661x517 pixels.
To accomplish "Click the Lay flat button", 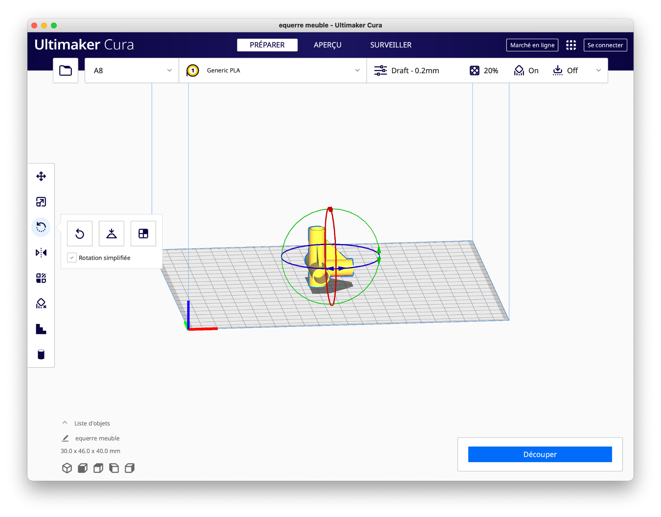I will [111, 233].
